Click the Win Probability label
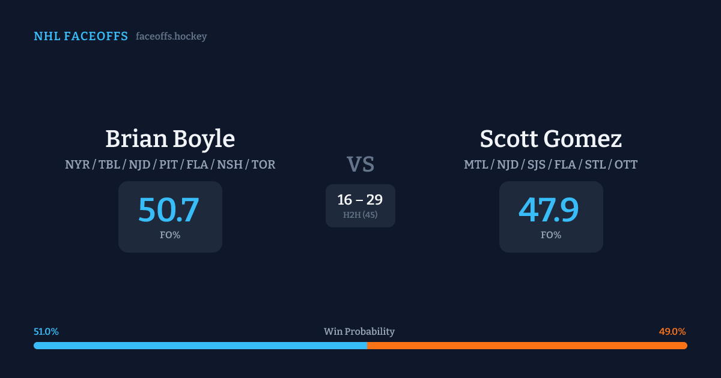 coord(359,332)
